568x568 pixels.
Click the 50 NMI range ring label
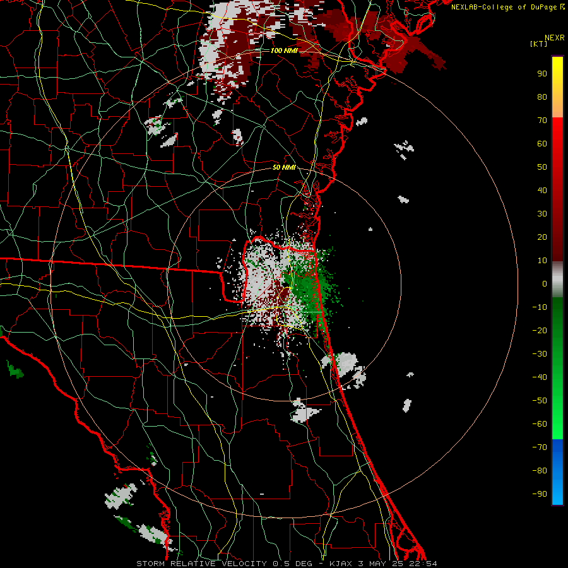tap(284, 167)
